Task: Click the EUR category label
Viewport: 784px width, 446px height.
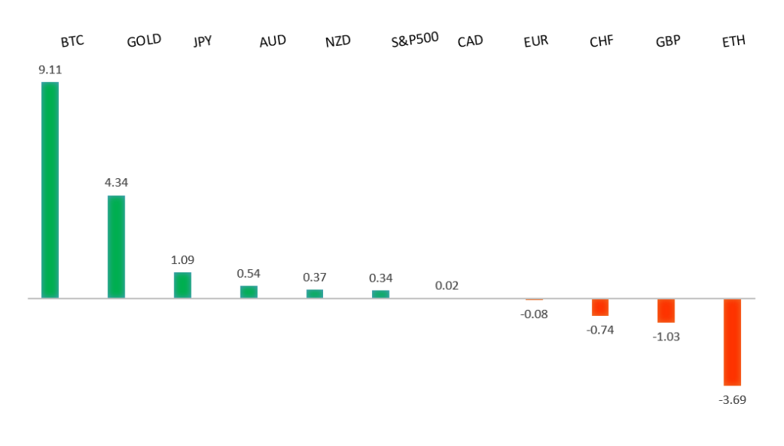Action: tap(536, 41)
